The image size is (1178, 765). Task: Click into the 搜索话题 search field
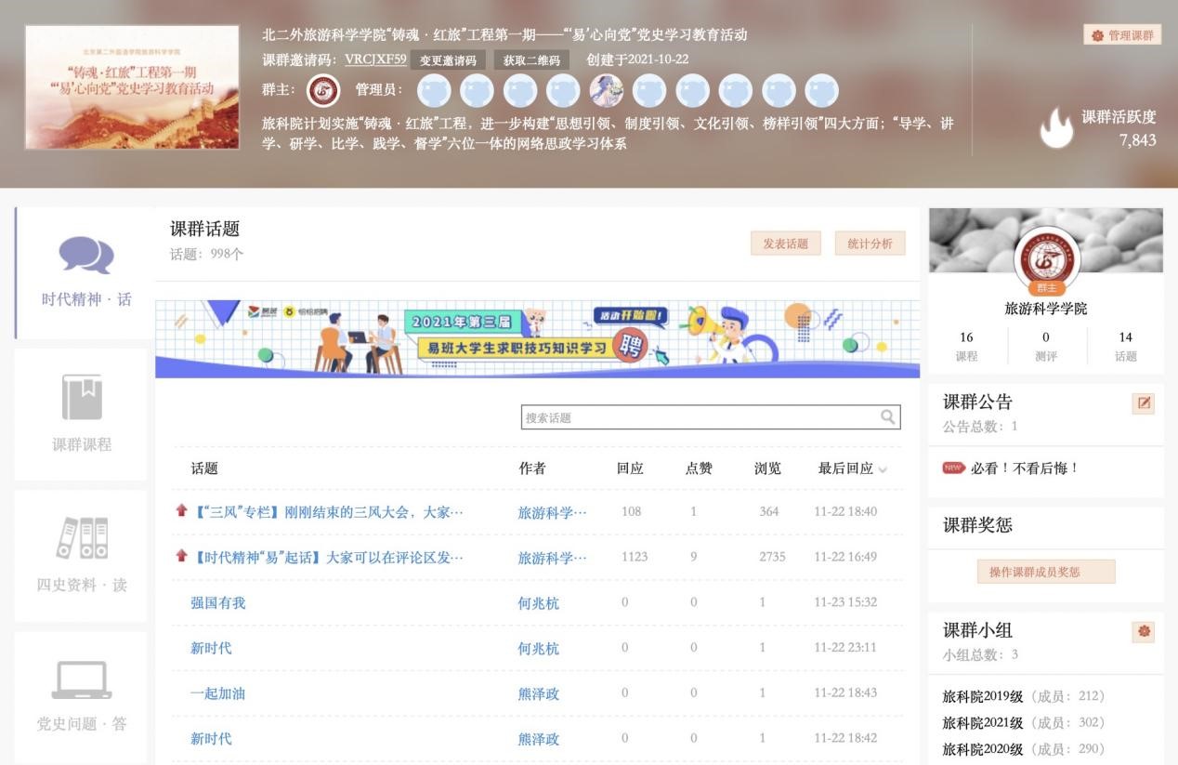tap(697, 417)
